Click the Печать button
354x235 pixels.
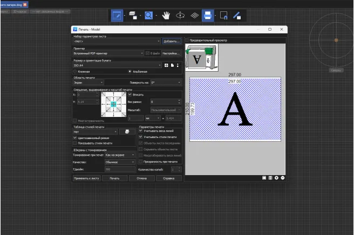[x=114, y=178]
